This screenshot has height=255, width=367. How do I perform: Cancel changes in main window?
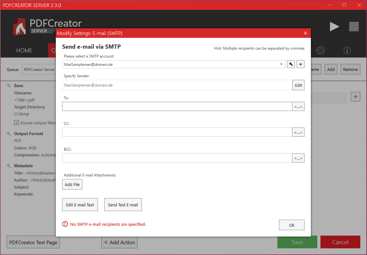click(x=340, y=242)
